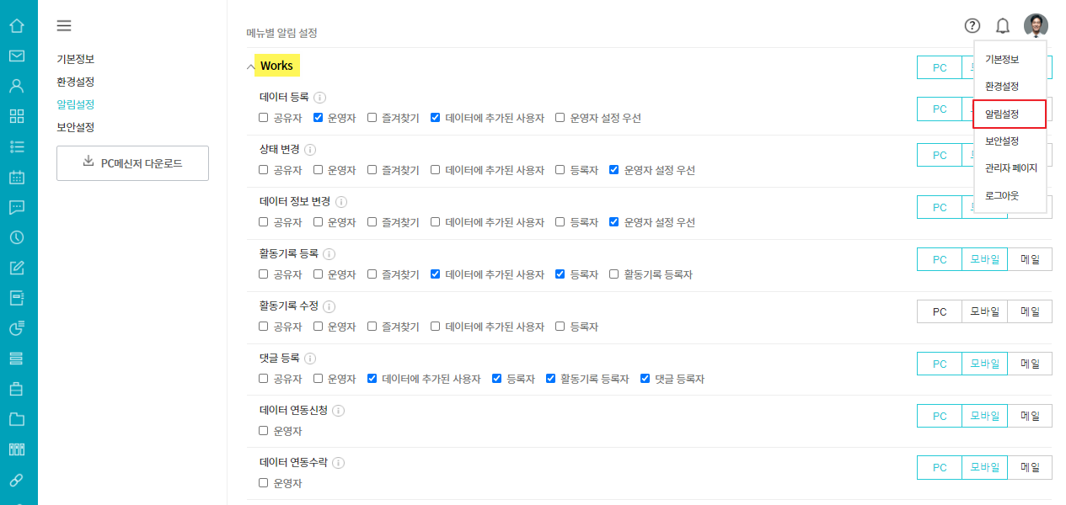Open the help question mark icon
This screenshot has height=505, width=1066.
[x=972, y=26]
